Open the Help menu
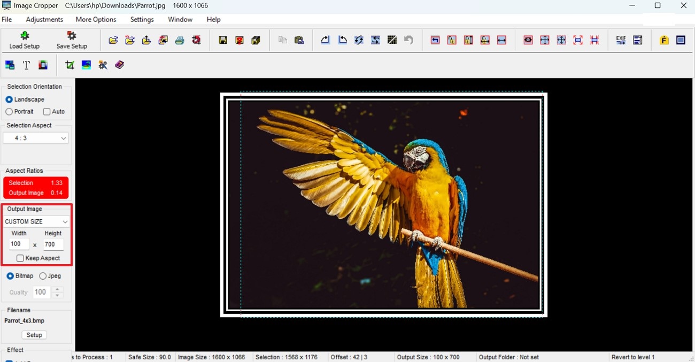 pos(214,19)
